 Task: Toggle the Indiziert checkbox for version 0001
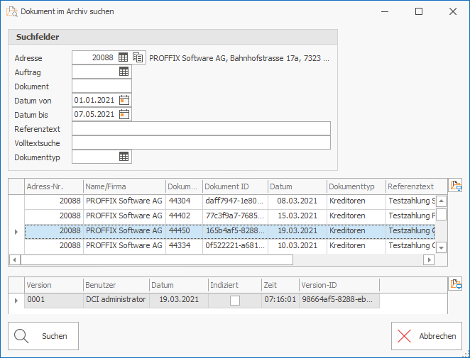(x=235, y=301)
